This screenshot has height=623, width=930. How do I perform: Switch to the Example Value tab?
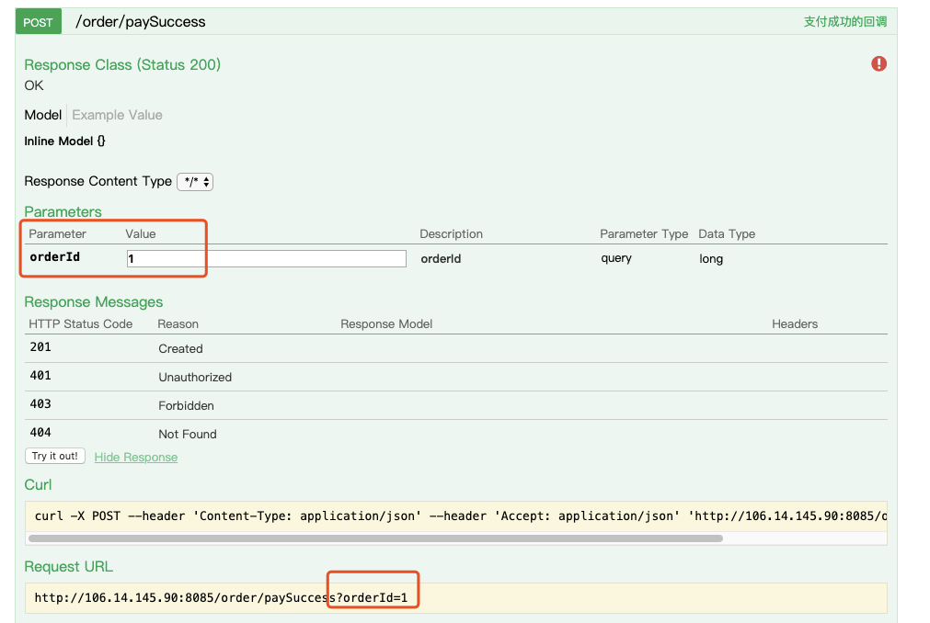point(117,115)
